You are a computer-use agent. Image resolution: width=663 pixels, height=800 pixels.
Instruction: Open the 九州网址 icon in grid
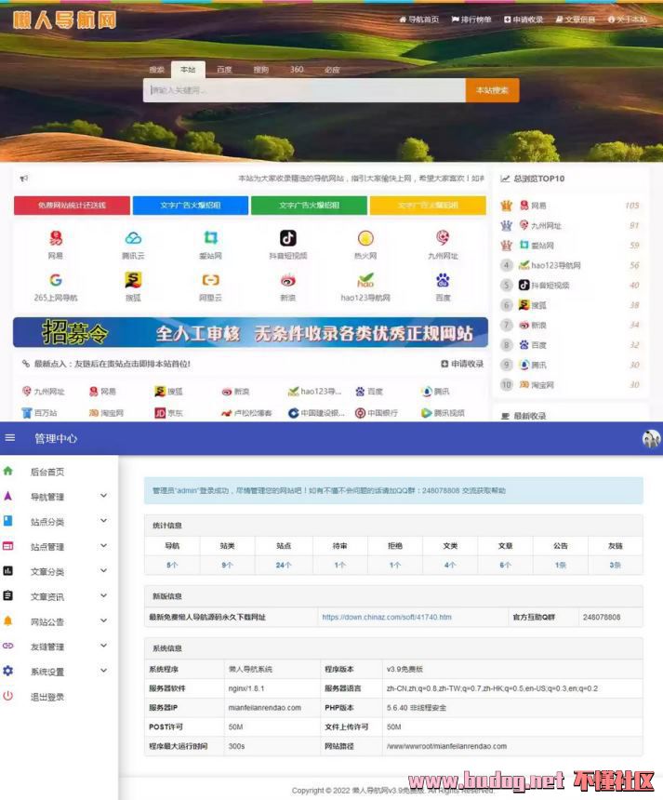(x=443, y=238)
